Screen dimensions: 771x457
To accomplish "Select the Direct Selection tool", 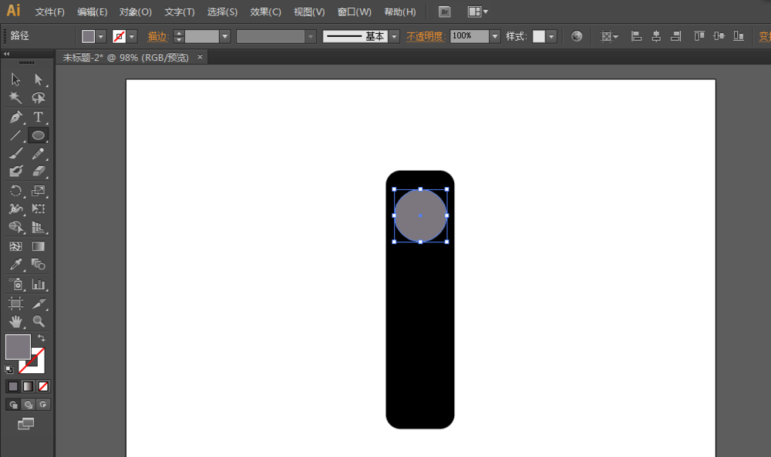I will [39, 79].
